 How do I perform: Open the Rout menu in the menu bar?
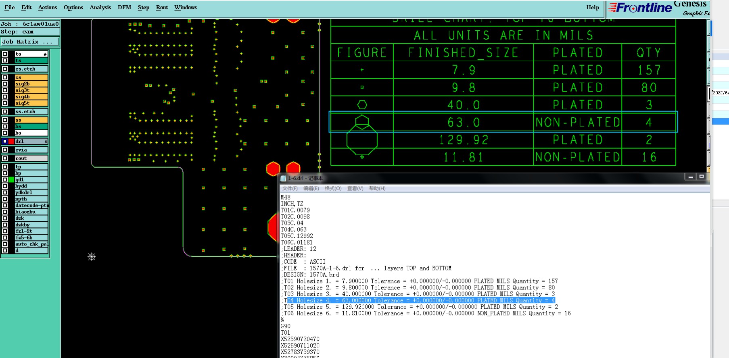(x=162, y=7)
